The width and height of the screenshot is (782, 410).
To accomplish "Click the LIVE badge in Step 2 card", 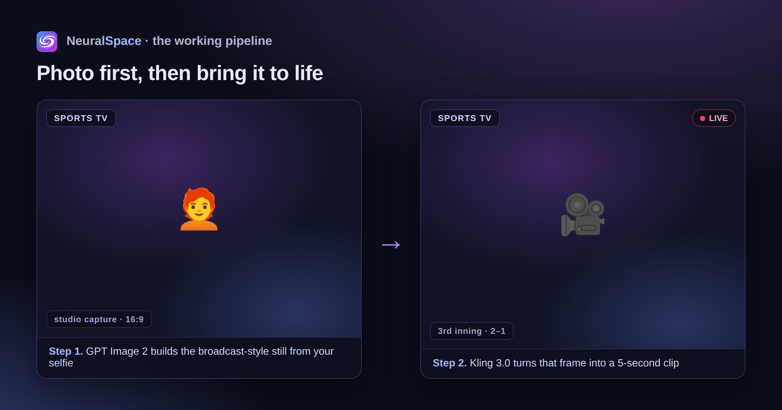I will click(x=714, y=118).
